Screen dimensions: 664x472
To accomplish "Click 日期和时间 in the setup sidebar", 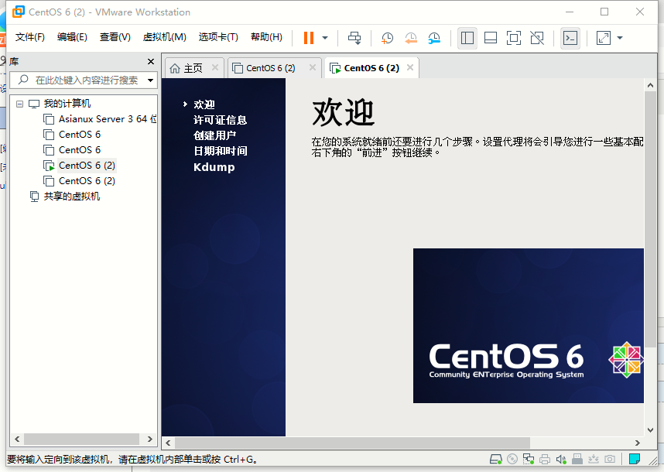I will click(x=221, y=151).
